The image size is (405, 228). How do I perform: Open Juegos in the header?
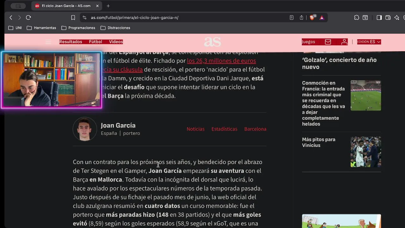click(308, 42)
